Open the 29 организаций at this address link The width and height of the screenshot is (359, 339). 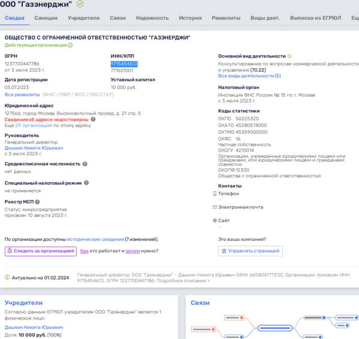[x=34, y=126]
